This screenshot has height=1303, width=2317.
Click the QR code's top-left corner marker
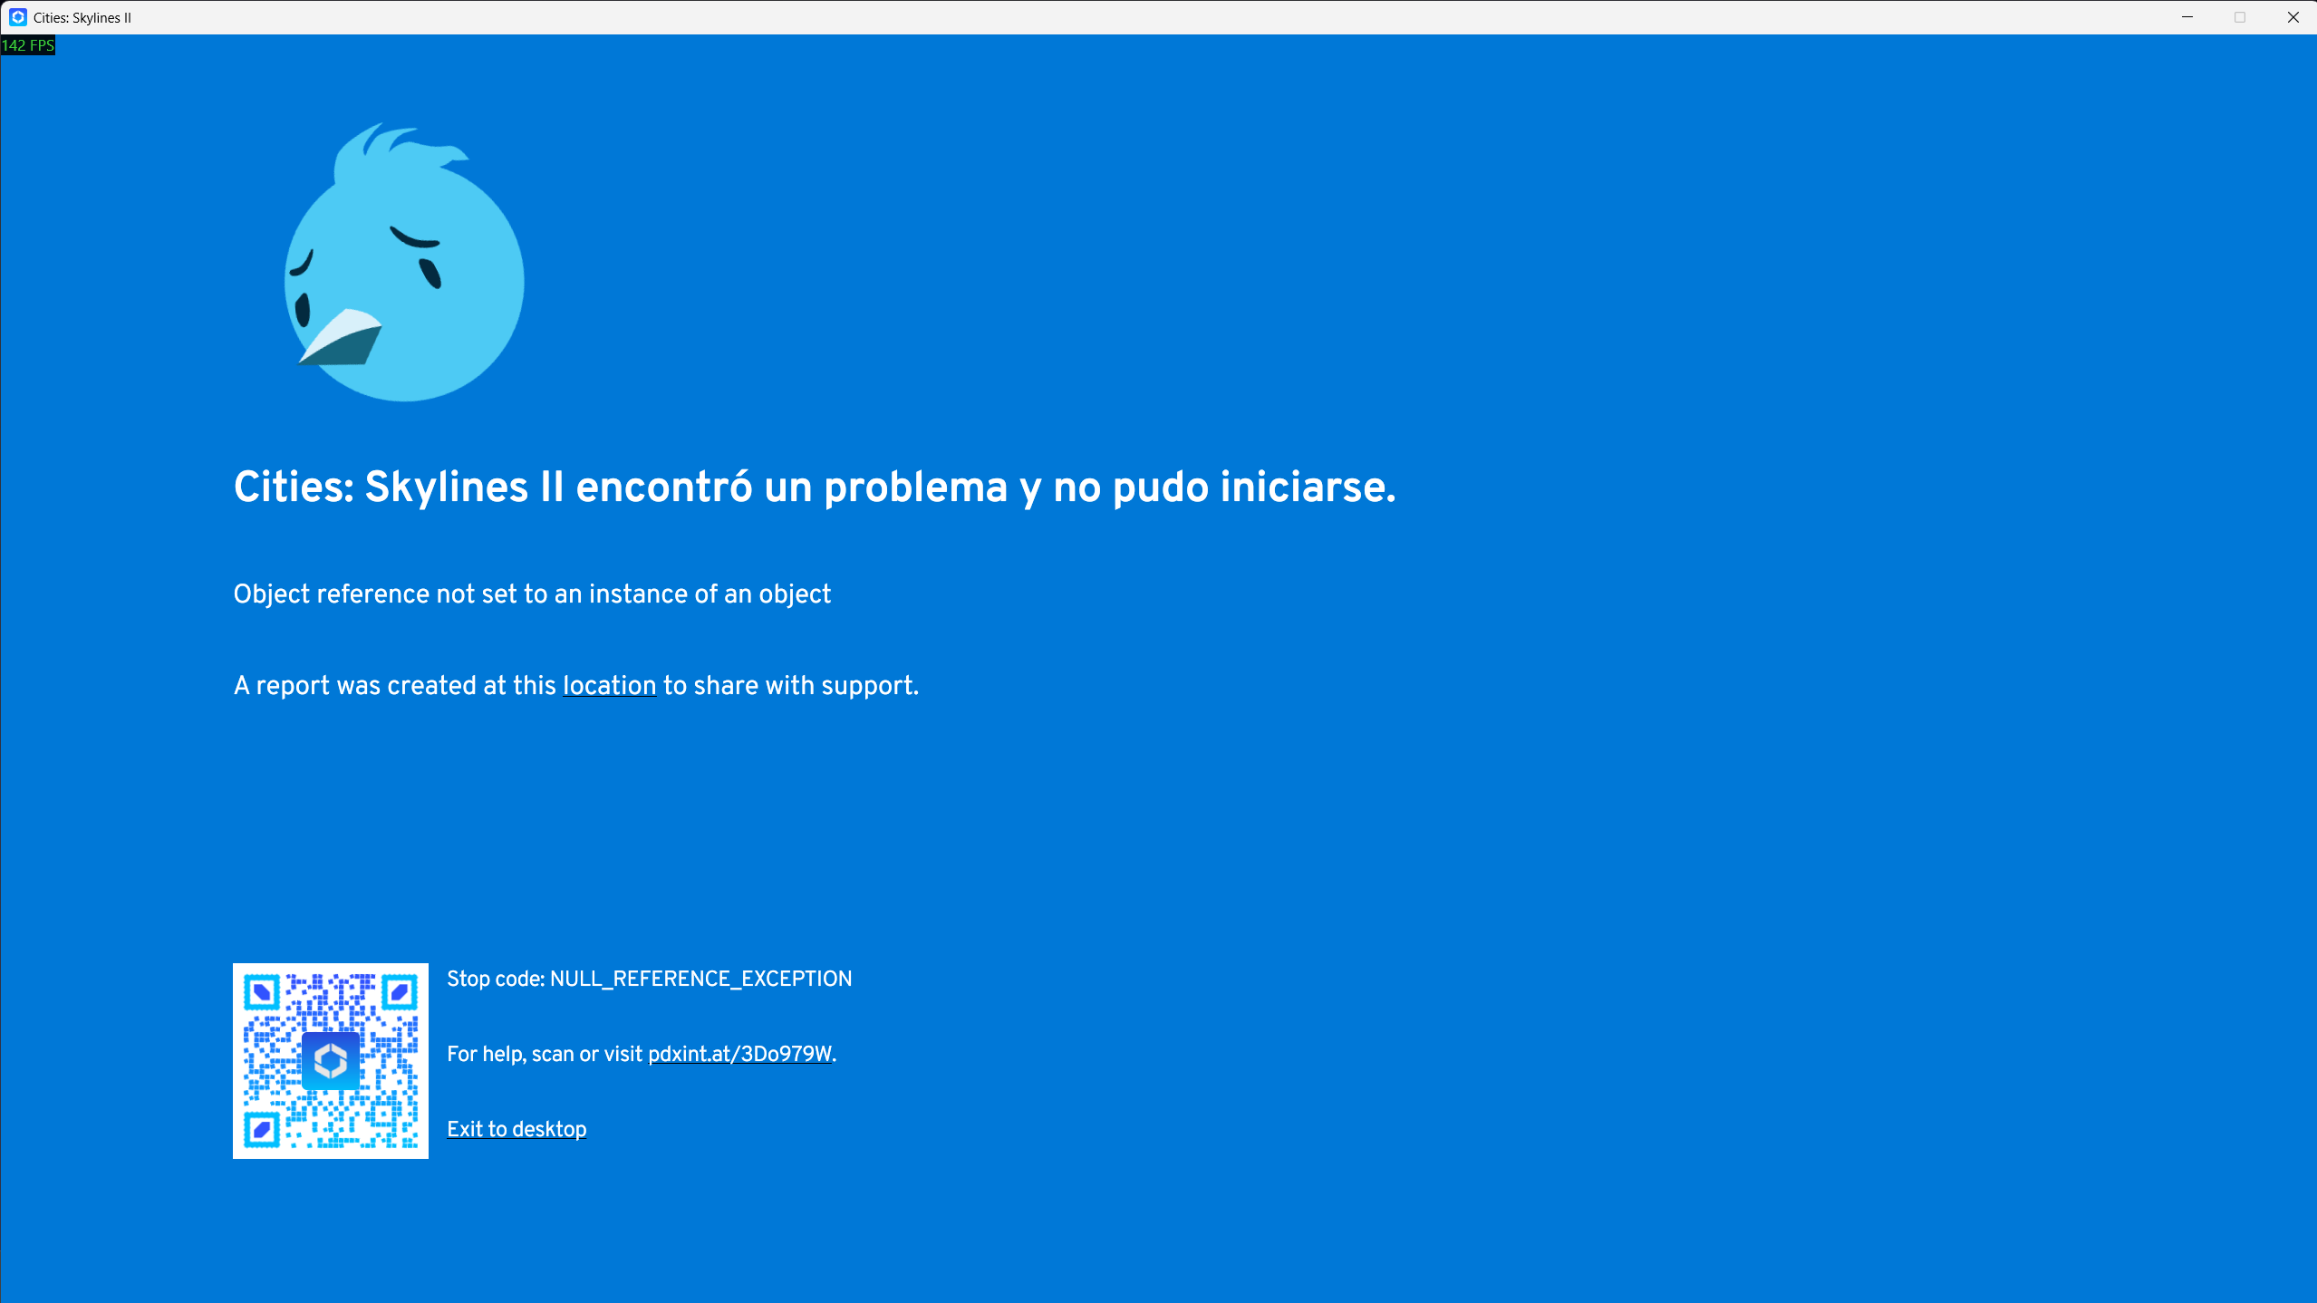262,992
